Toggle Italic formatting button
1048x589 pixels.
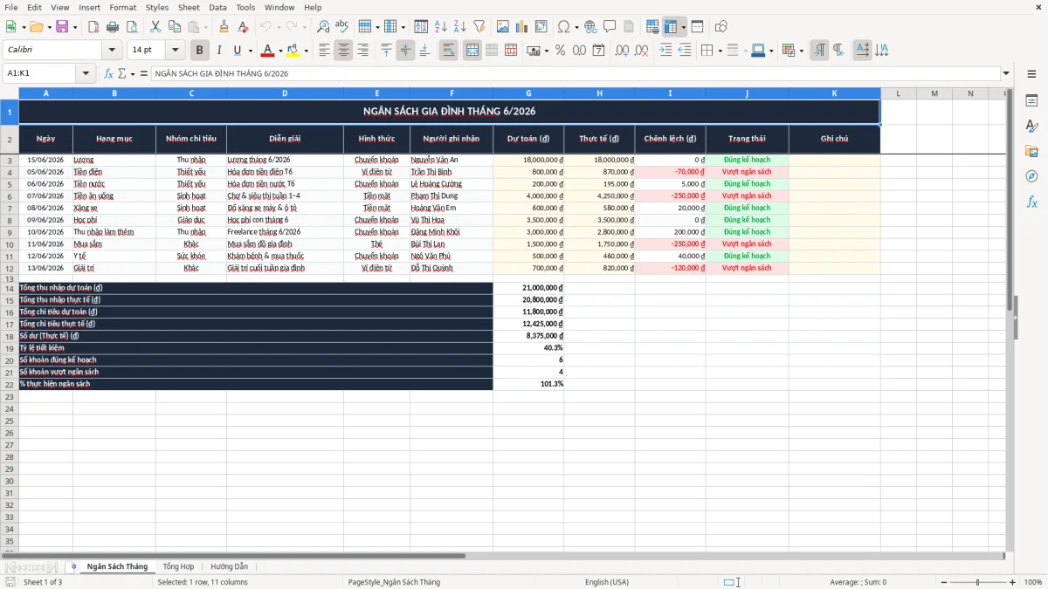coord(219,51)
